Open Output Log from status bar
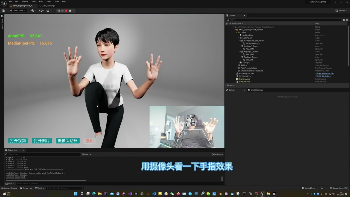This screenshot has width=350, height=197. 26,188
